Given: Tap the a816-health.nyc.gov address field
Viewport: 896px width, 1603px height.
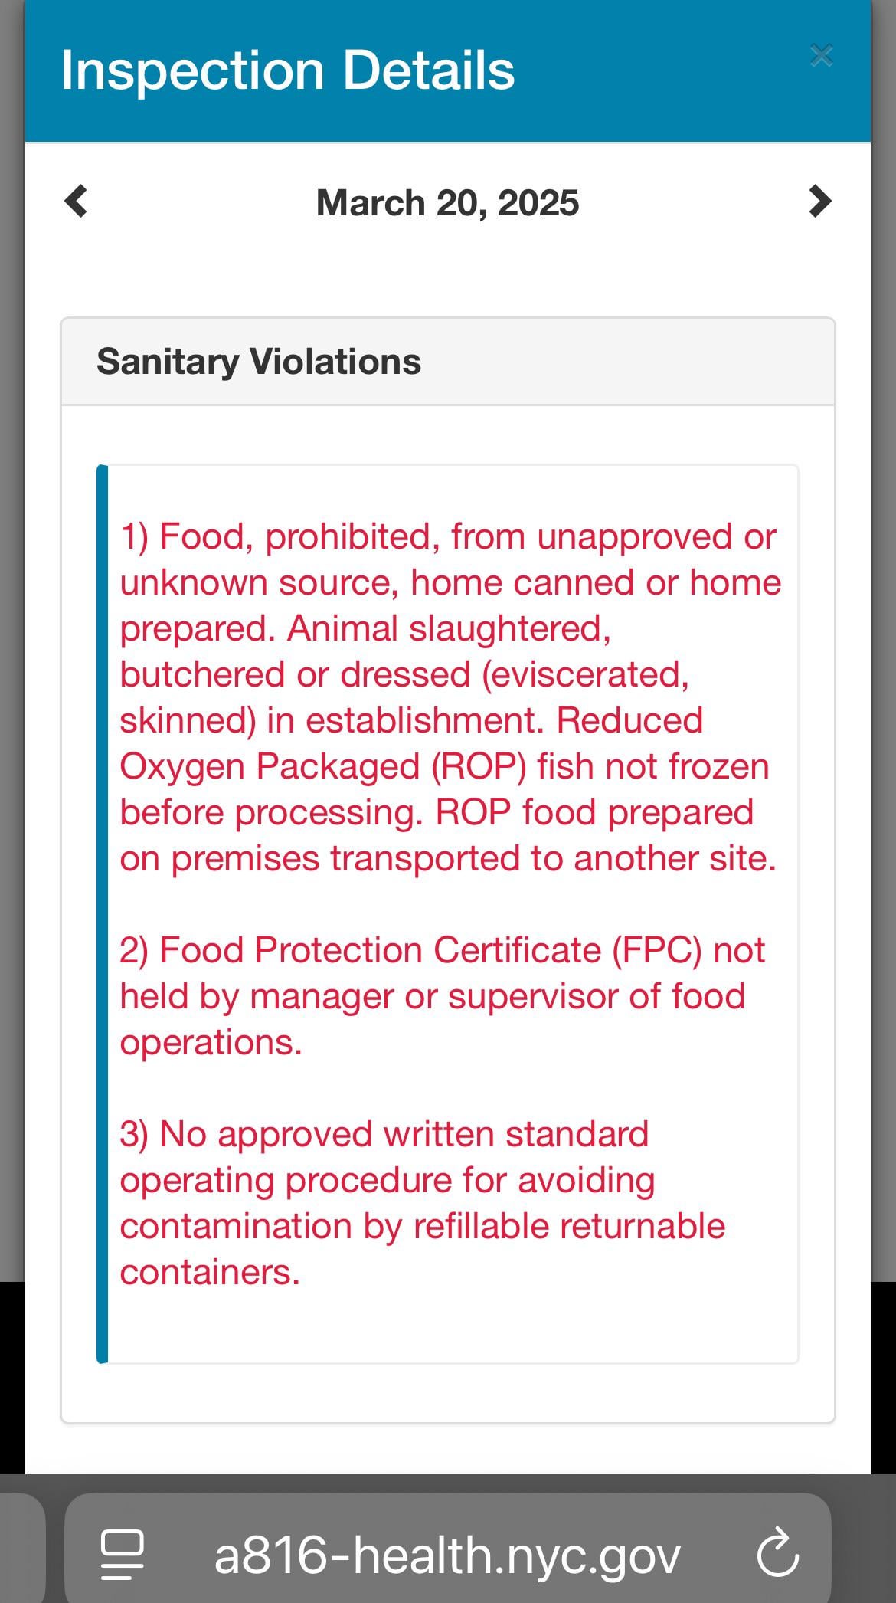Looking at the screenshot, I should (448, 1555).
